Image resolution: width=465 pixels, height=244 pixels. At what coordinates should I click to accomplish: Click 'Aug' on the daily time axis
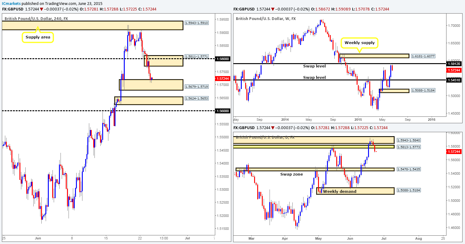(x=418, y=238)
